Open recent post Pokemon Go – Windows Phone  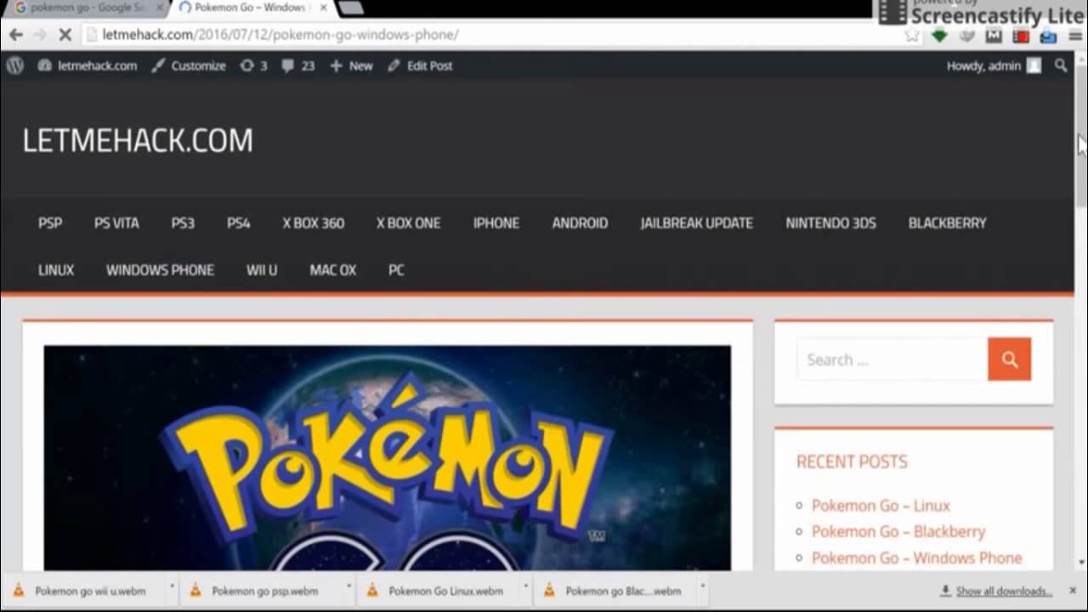[917, 558]
